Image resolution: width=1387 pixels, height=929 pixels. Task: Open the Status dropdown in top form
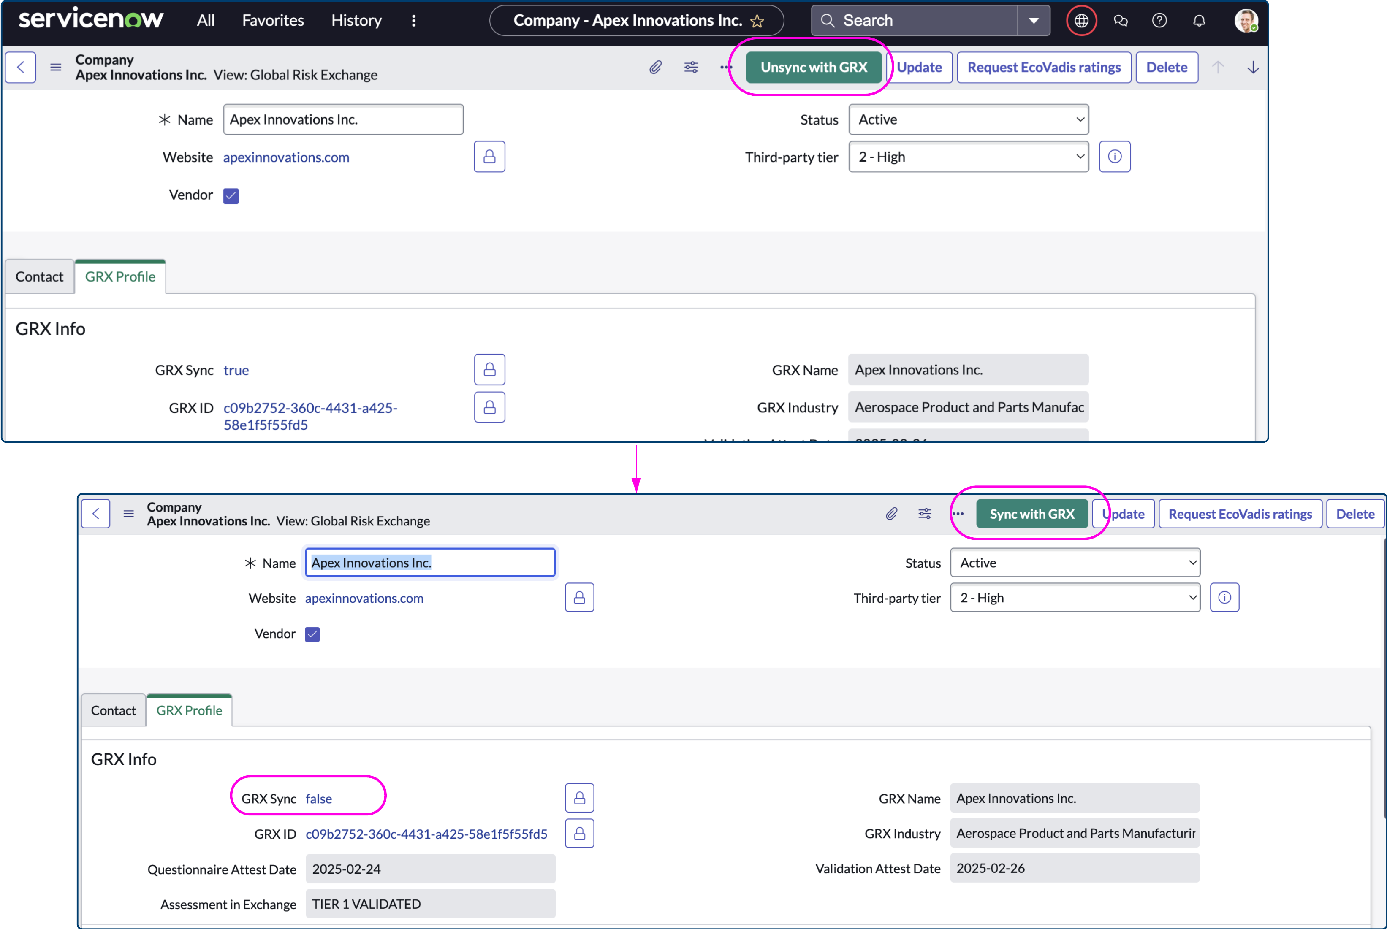pos(969,119)
